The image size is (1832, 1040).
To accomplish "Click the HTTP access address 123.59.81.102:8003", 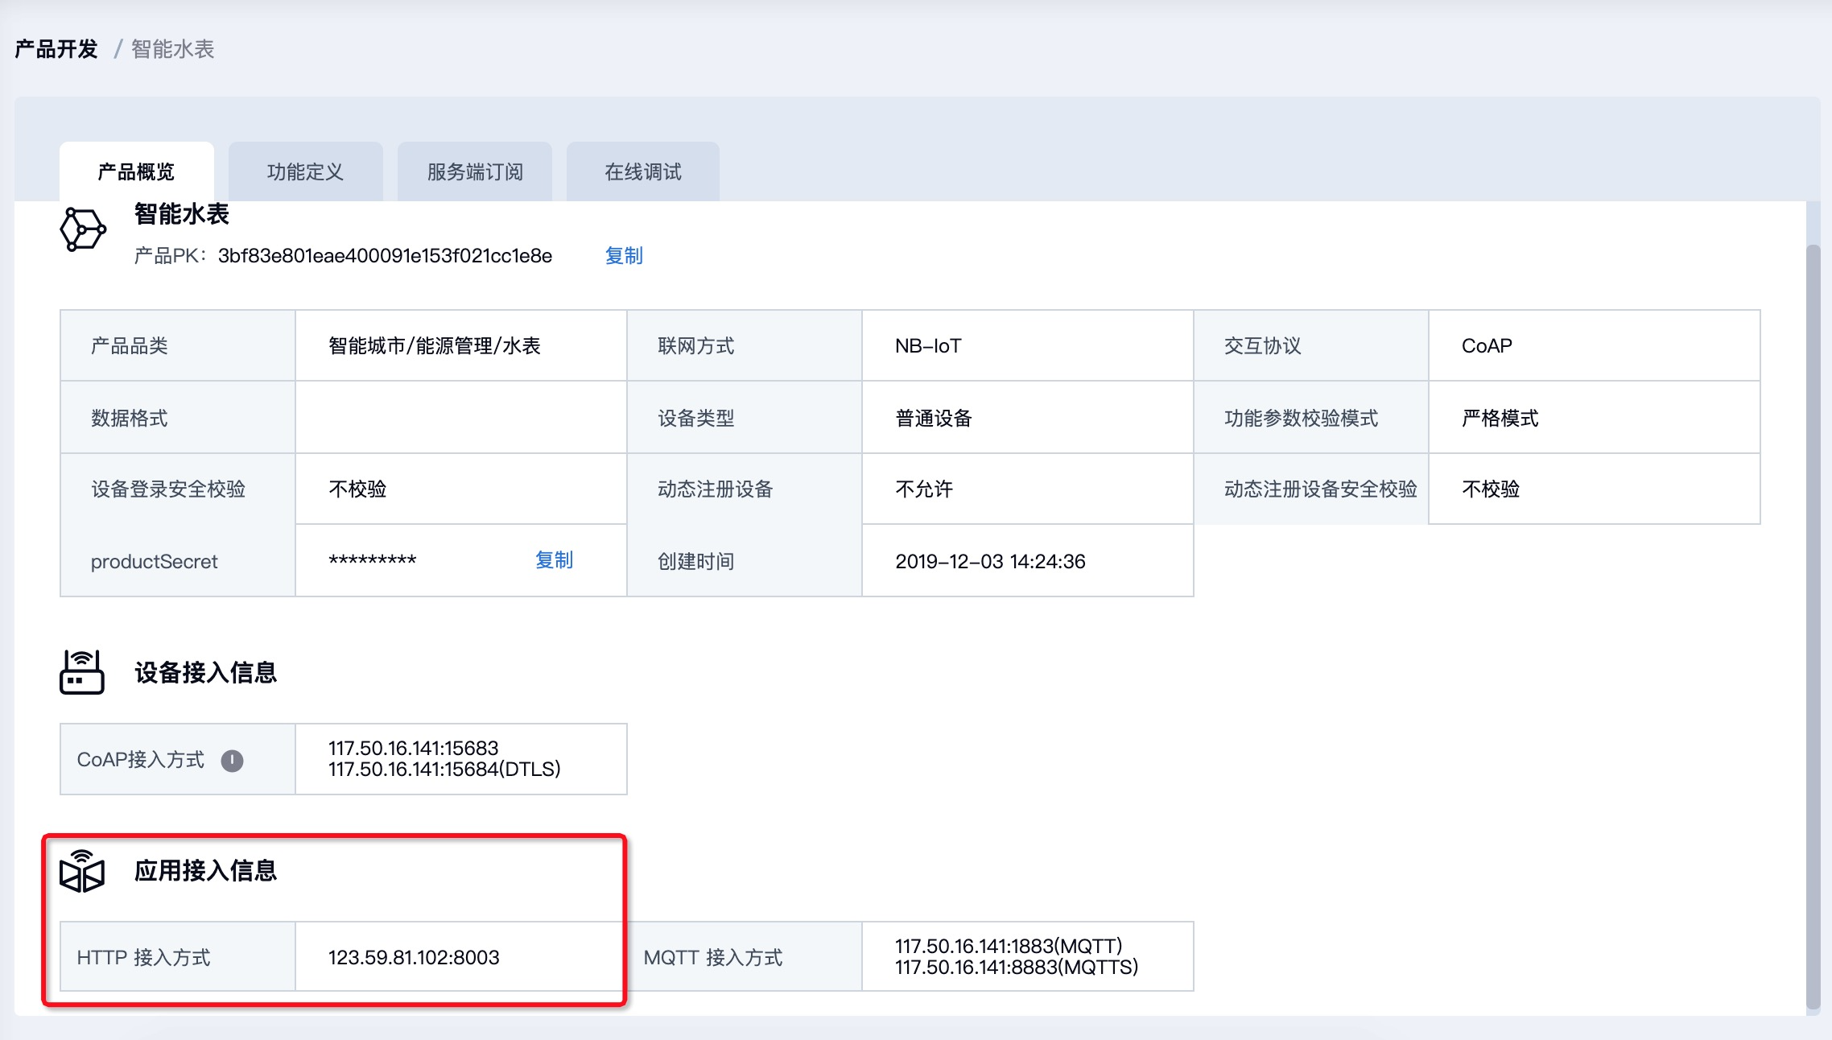I will [x=414, y=957].
